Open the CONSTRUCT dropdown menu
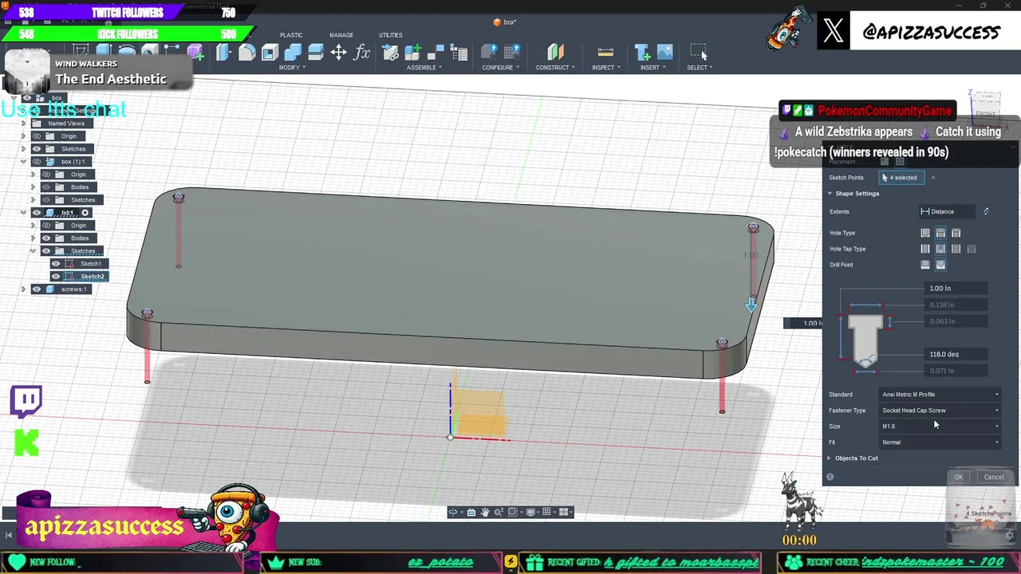 pos(554,68)
